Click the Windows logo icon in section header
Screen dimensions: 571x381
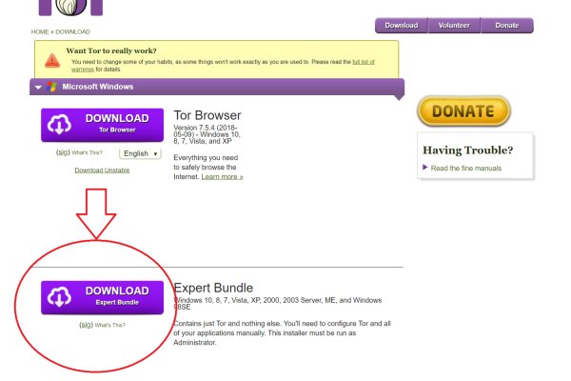(51, 87)
